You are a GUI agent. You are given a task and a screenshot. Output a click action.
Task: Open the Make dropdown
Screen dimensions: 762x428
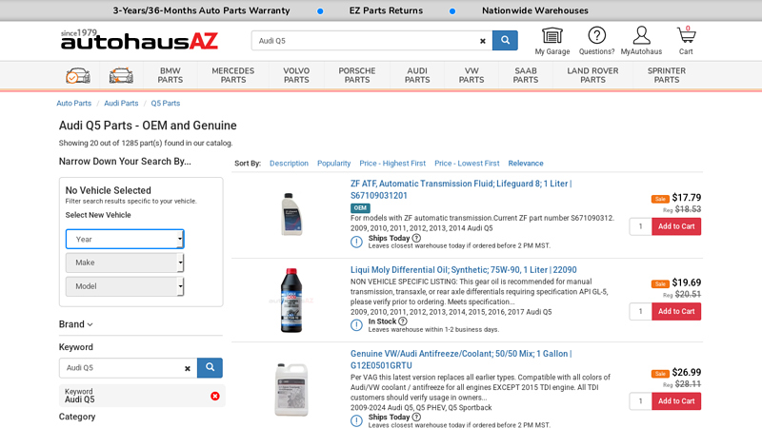click(x=125, y=263)
